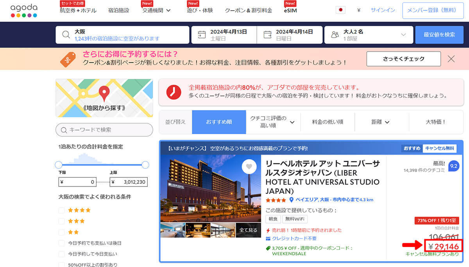Open the 大人2名 1部屋 guest selector
The image size is (469, 267).
pos(369,35)
